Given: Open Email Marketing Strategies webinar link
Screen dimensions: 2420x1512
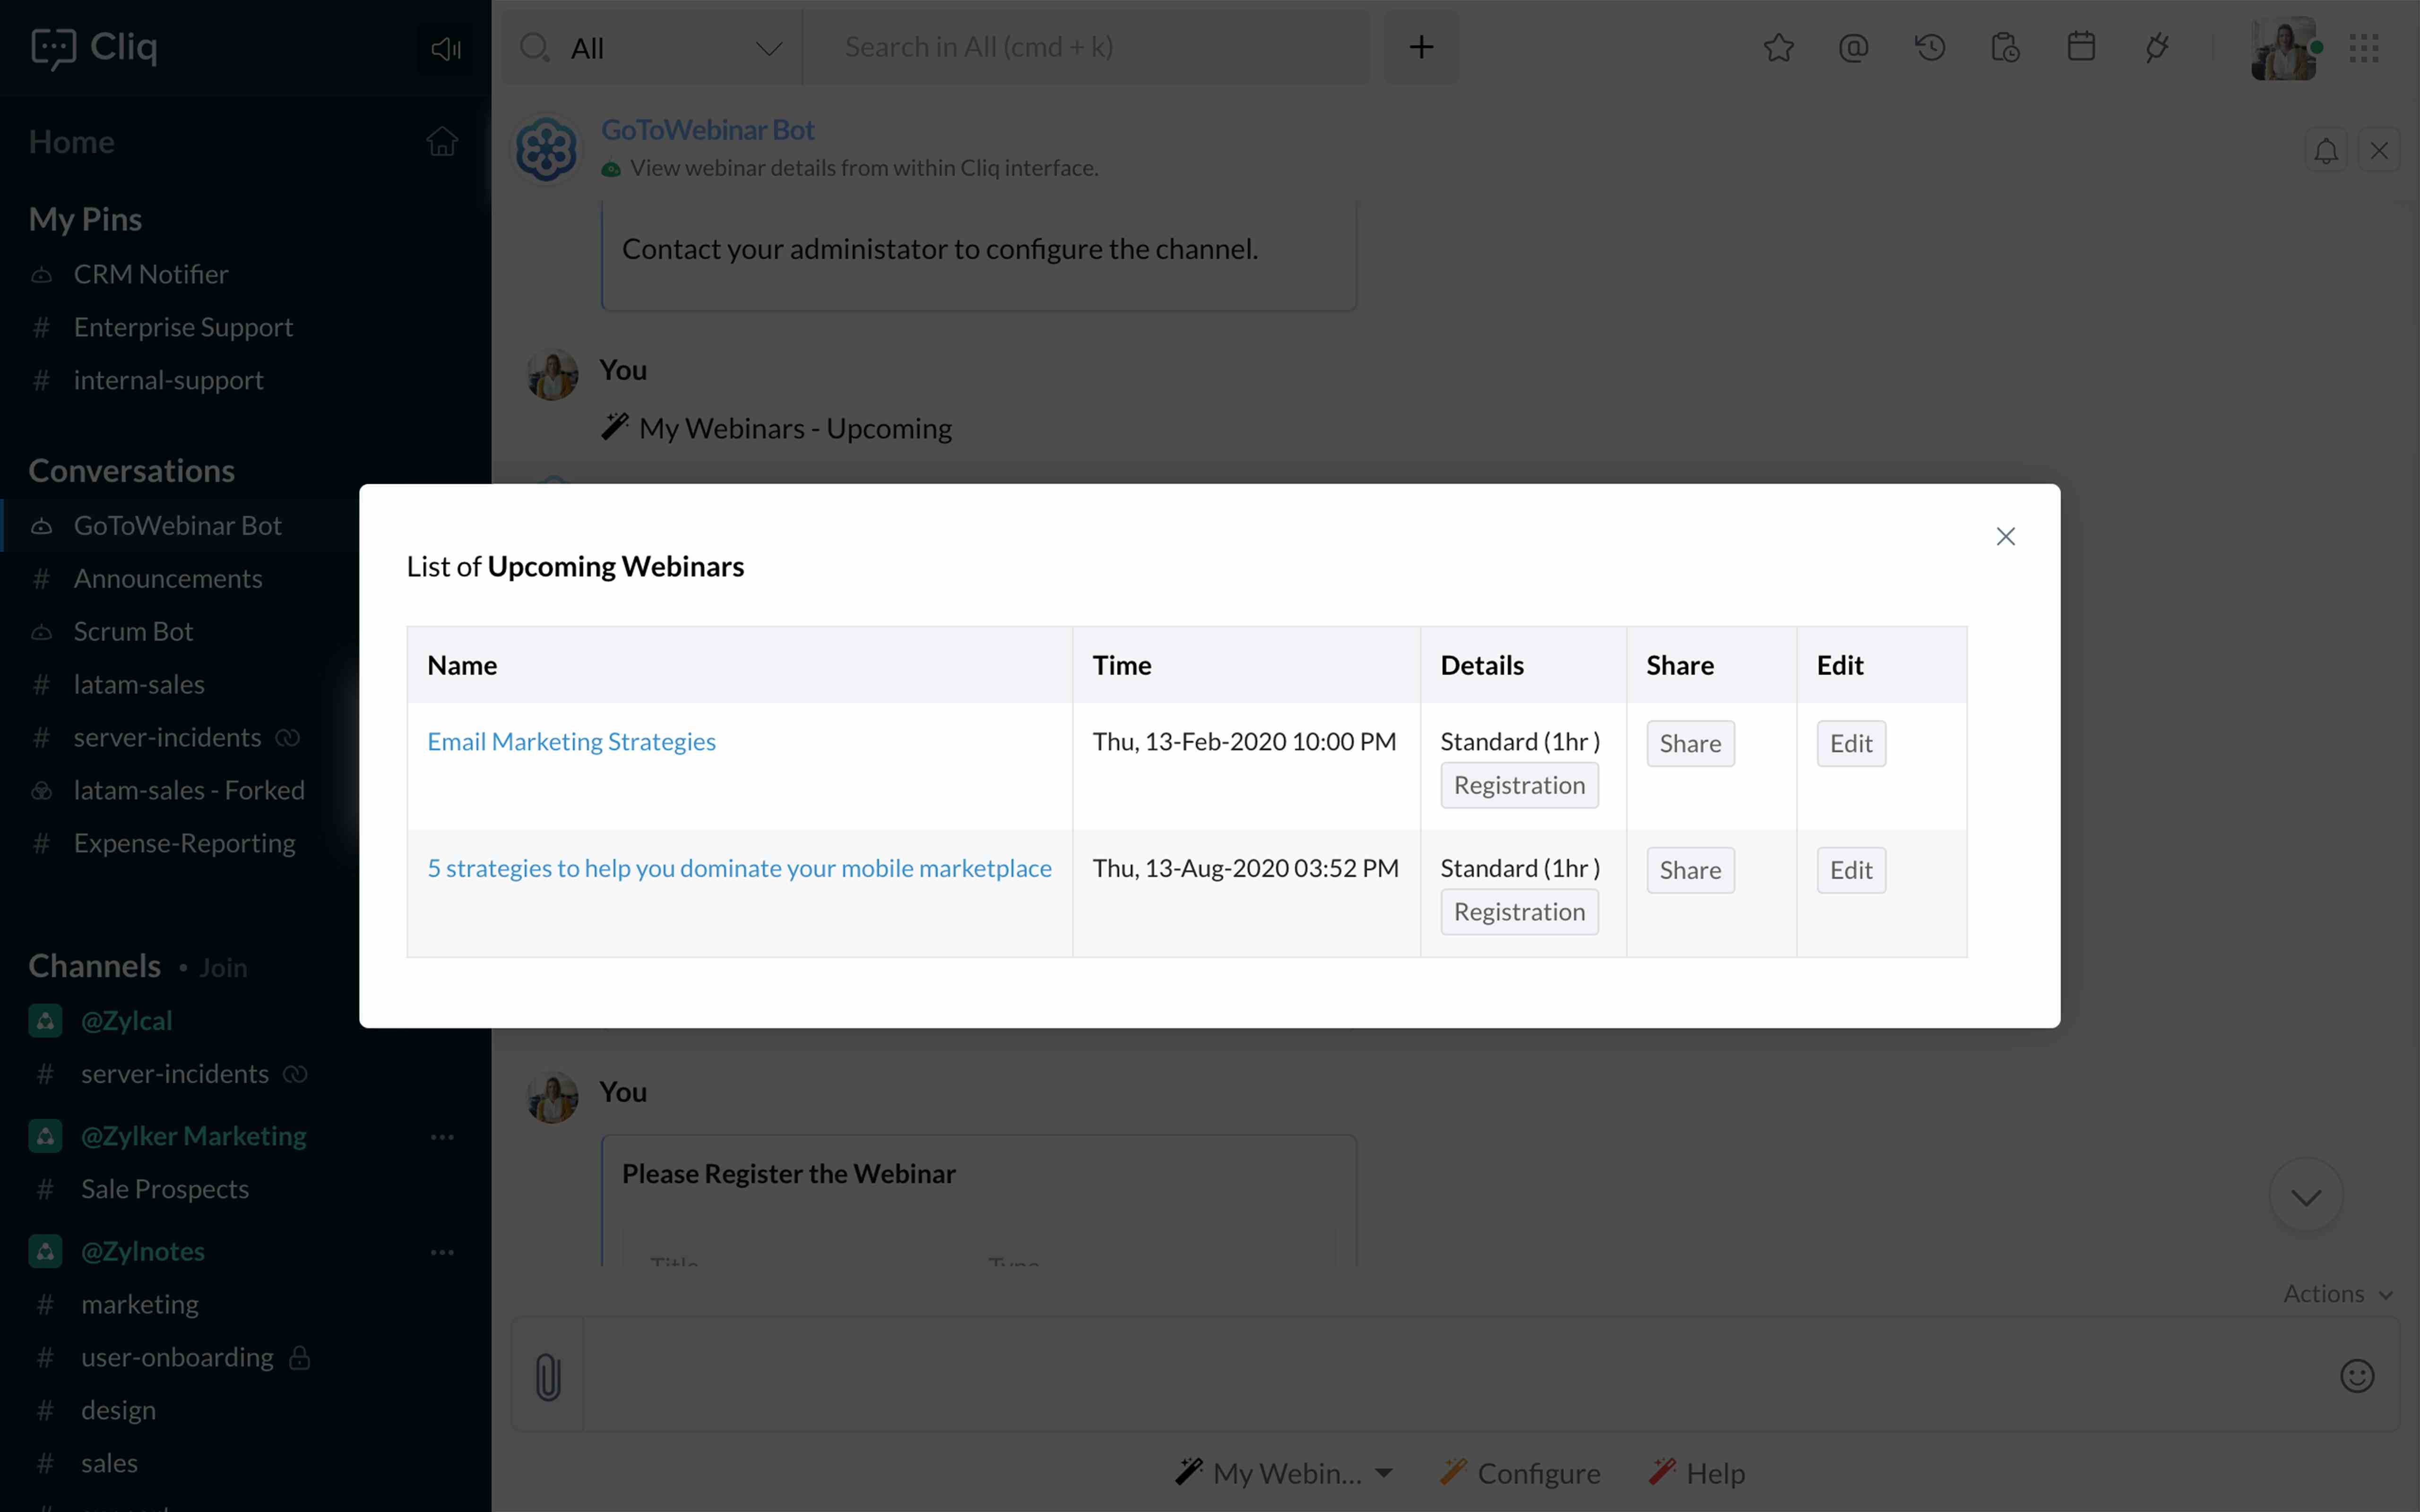Looking at the screenshot, I should [x=571, y=741].
